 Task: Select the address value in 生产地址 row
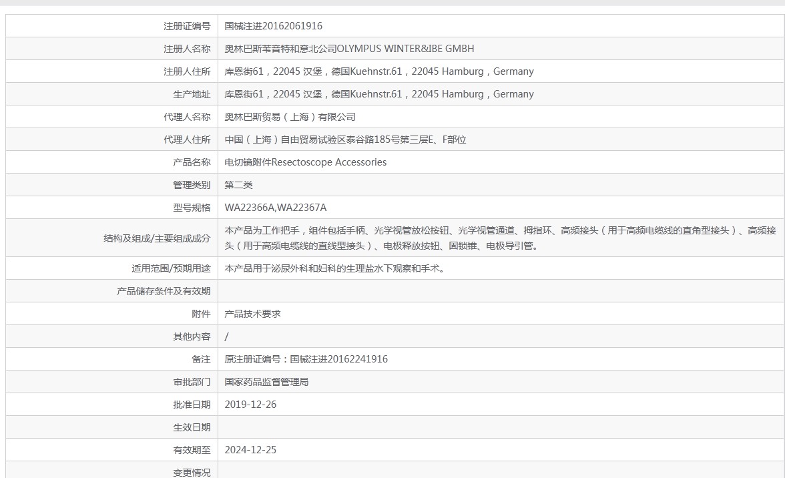tap(379, 94)
